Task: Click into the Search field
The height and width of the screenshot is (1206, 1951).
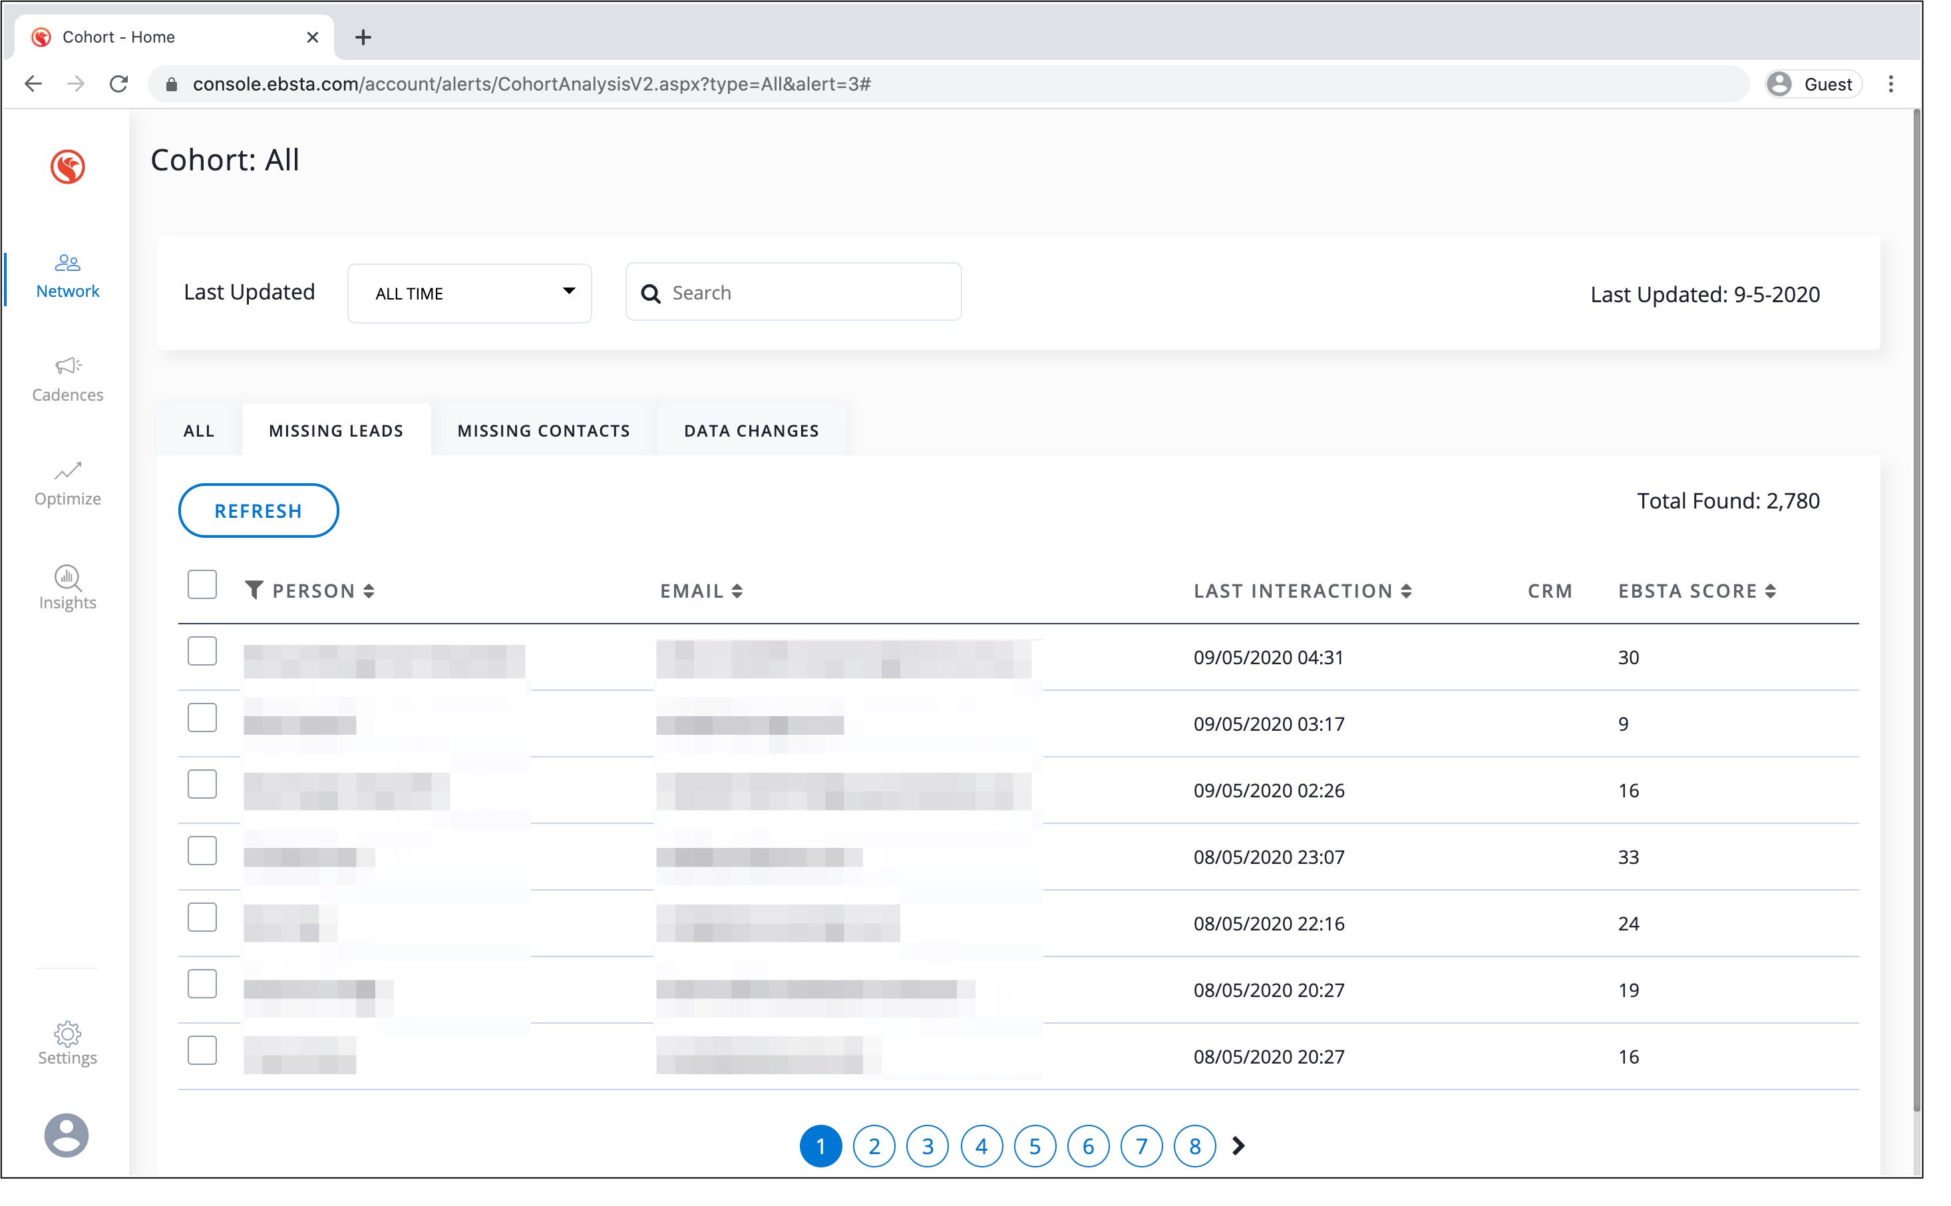Action: pos(805,293)
